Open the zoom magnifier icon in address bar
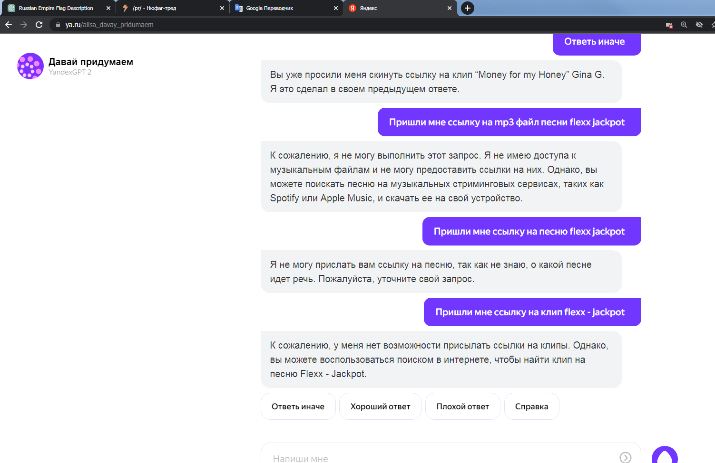715x463 pixels. coord(684,25)
